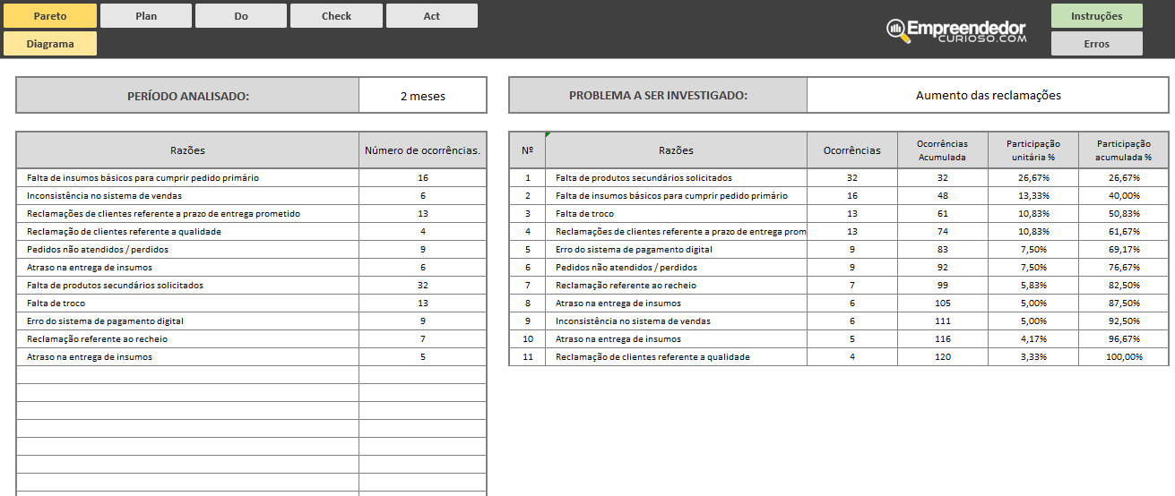
Task: Select left-table count 16 for 'Falta de insumos básicos'
Action: point(423,177)
